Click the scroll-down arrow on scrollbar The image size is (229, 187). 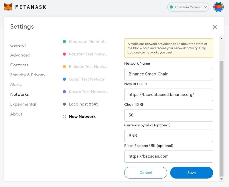pos(221,179)
